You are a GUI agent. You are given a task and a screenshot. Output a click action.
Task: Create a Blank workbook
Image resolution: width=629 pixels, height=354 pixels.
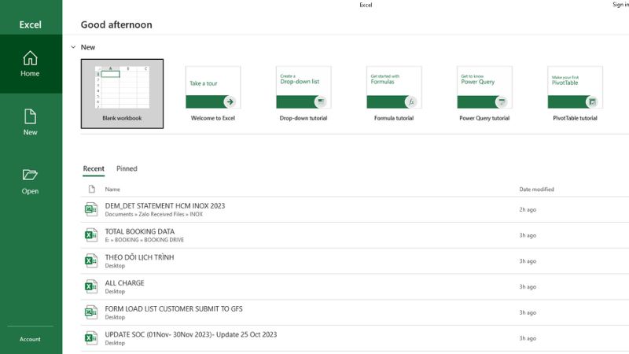pos(122,94)
